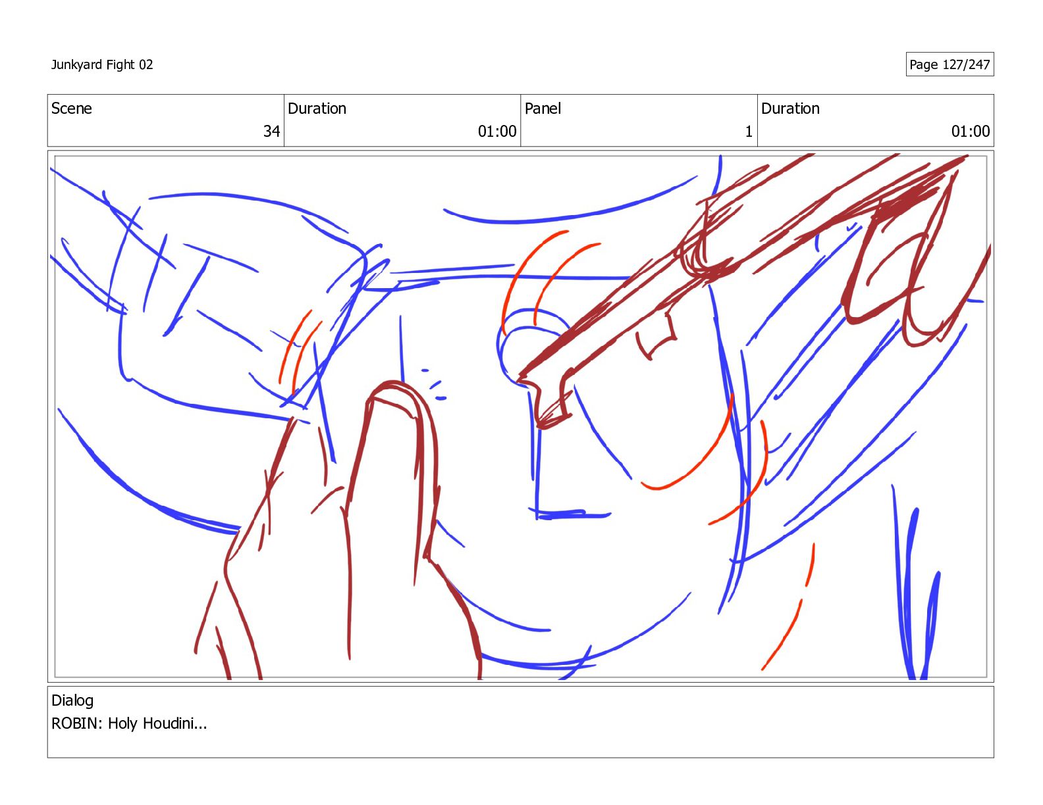Click the 'Junkyard Fight 02' title text

pyautogui.click(x=102, y=64)
